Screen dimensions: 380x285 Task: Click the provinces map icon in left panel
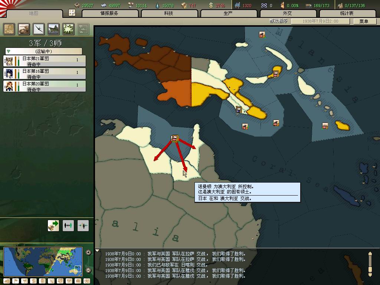pos(9,29)
